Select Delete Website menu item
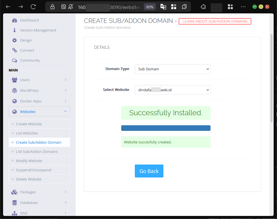This screenshot has height=219, width=277. tap(29, 179)
